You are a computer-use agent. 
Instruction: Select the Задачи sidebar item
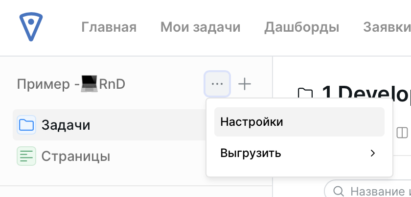(x=66, y=125)
